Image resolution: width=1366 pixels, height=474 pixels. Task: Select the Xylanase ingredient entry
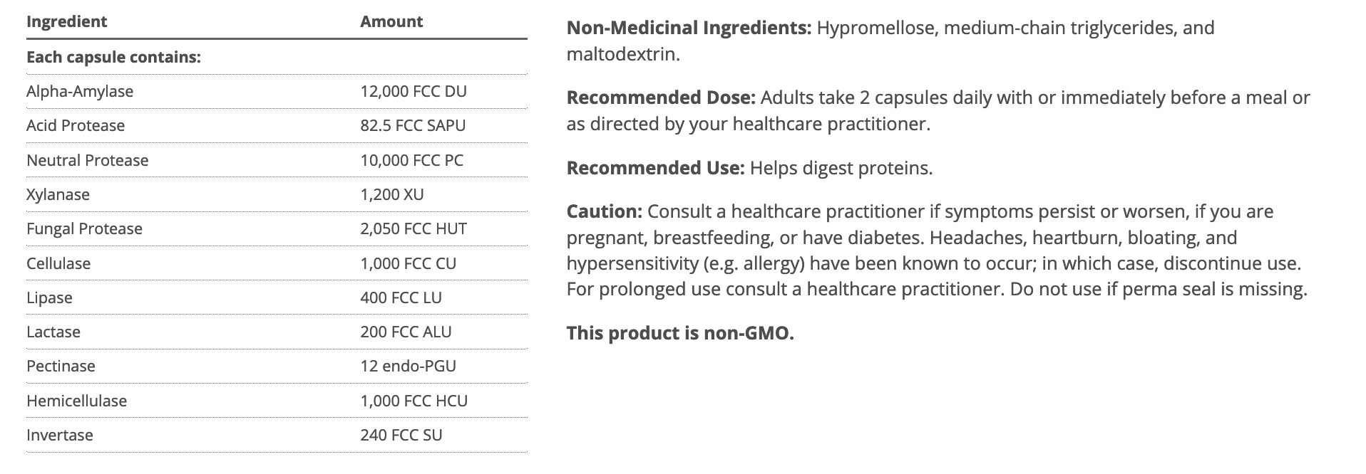point(58,194)
